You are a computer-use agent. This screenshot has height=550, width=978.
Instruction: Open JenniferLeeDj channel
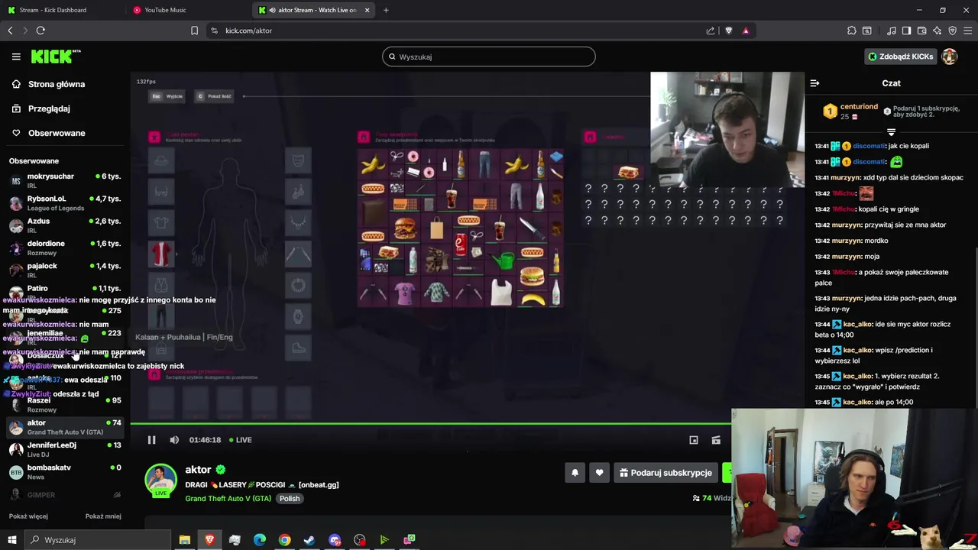pyautogui.click(x=65, y=449)
